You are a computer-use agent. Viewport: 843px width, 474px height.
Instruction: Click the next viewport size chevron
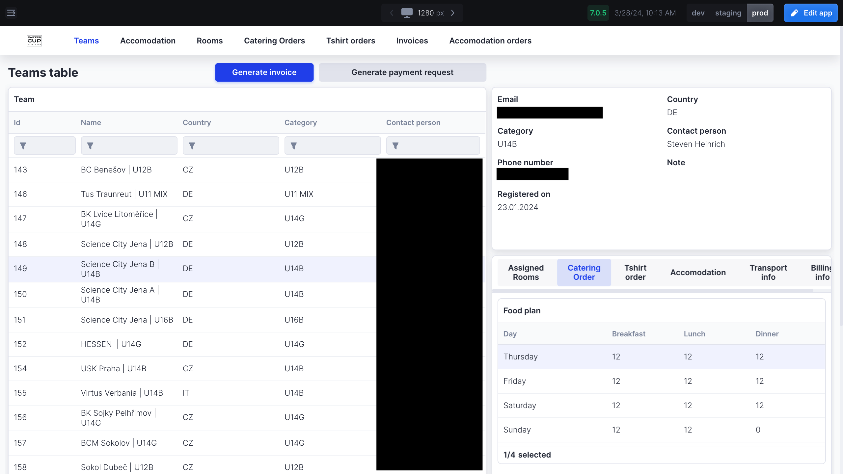pos(453,13)
